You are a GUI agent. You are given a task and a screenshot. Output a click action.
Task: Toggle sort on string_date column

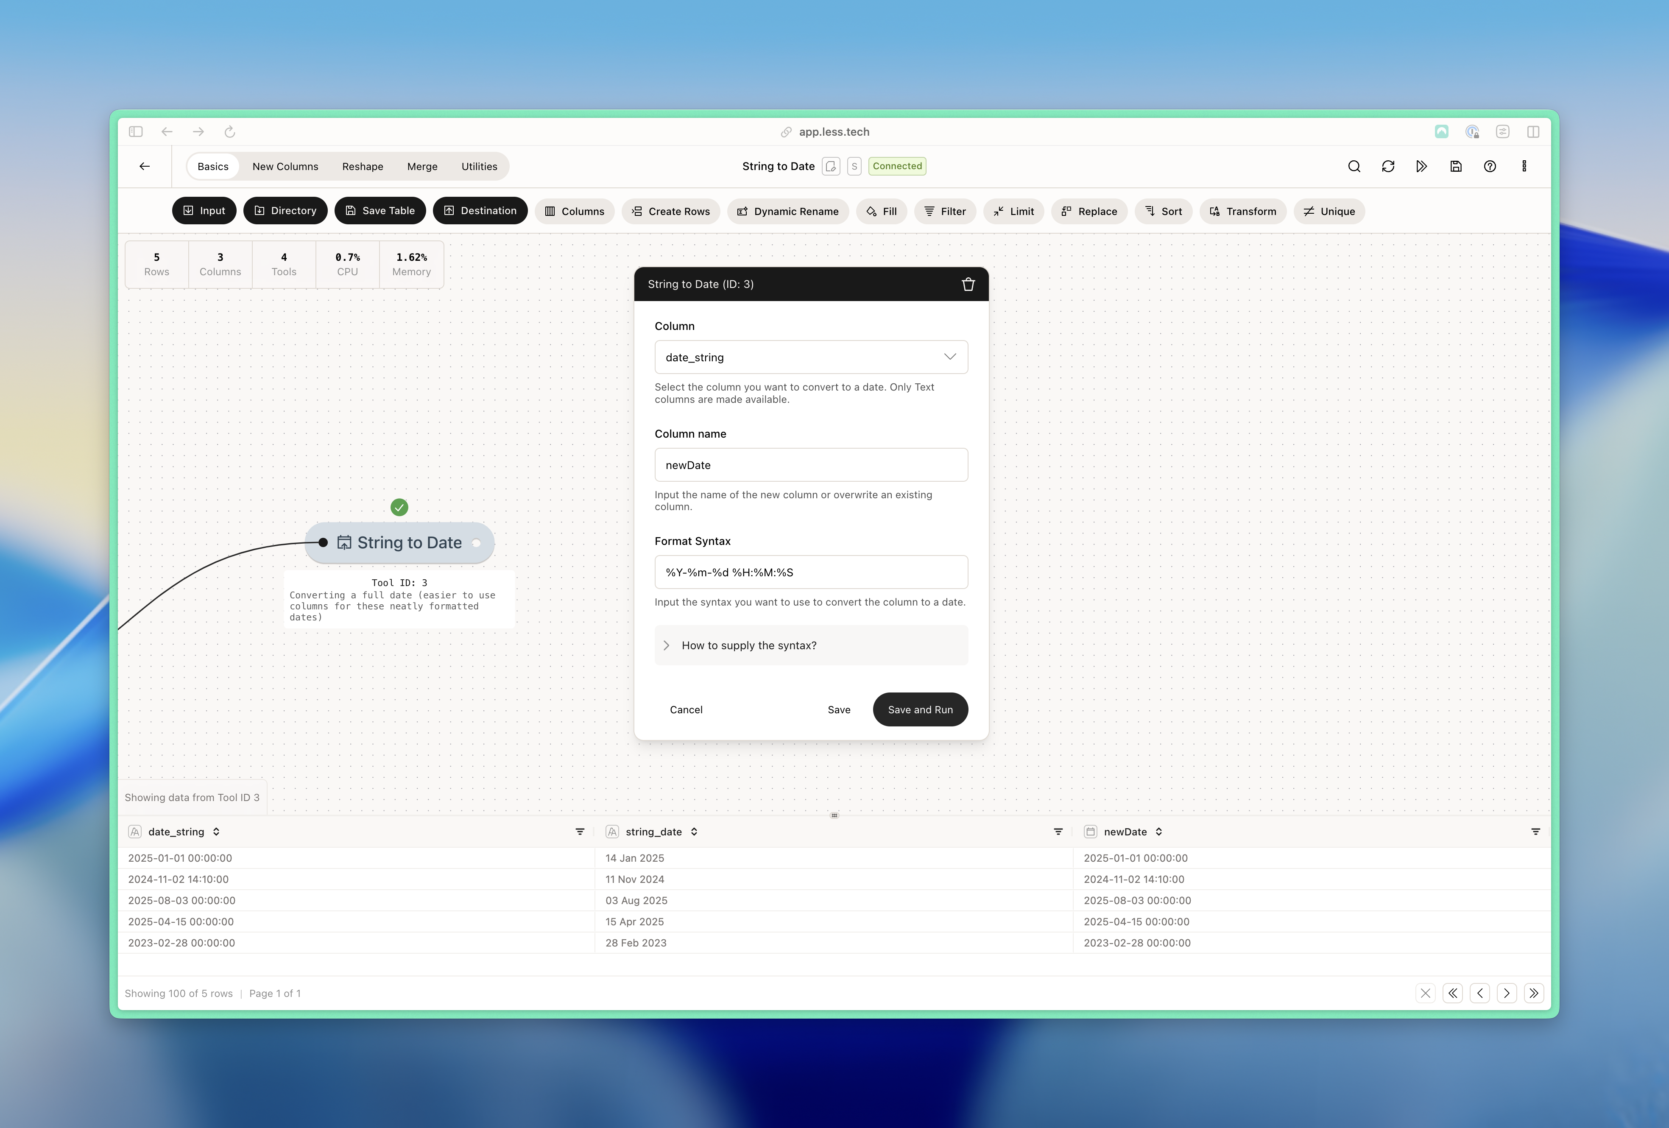point(694,832)
